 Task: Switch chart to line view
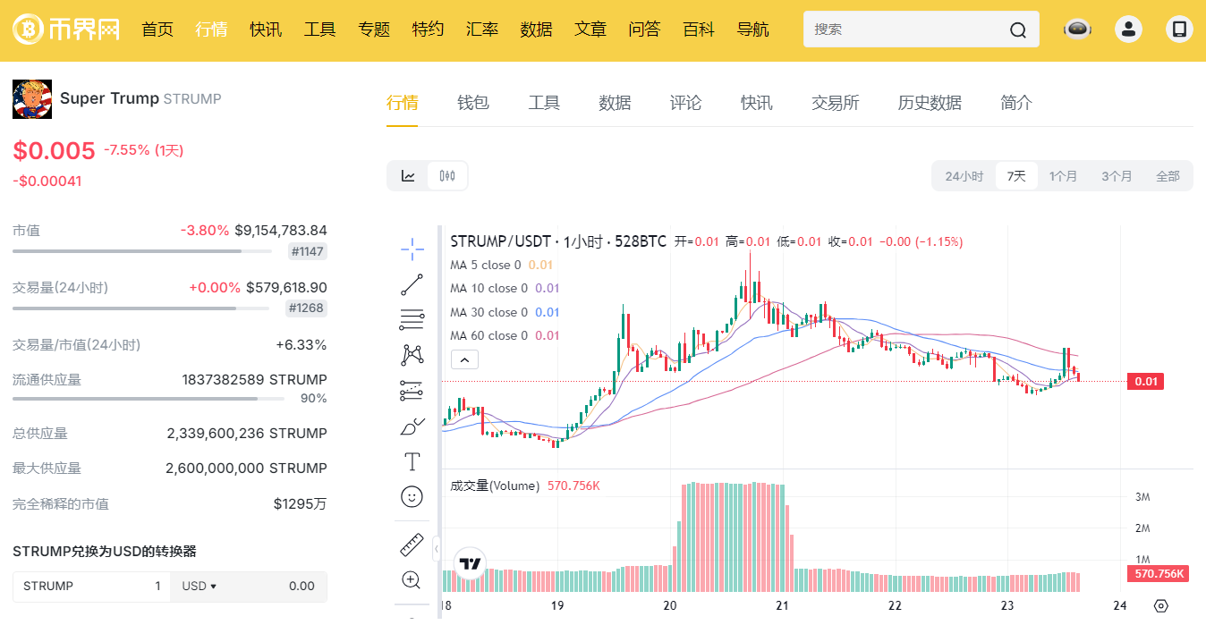(x=408, y=176)
